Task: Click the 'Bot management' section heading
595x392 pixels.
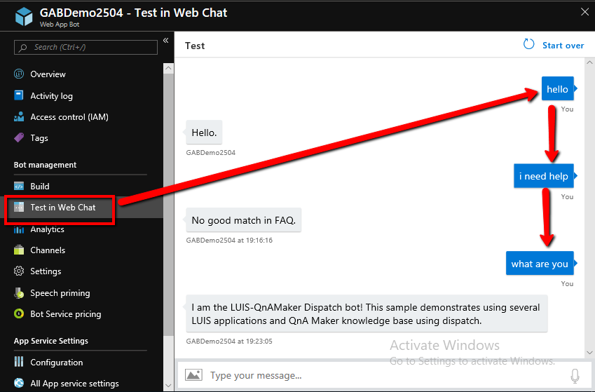Action: coord(45,165)
